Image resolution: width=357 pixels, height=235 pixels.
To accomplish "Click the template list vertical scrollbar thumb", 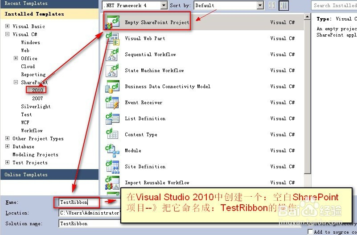I will pos(308,97).
